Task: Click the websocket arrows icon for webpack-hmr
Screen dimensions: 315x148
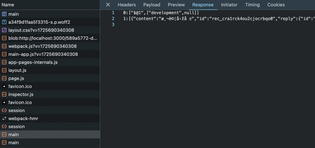Action: (x=4, y=119)
